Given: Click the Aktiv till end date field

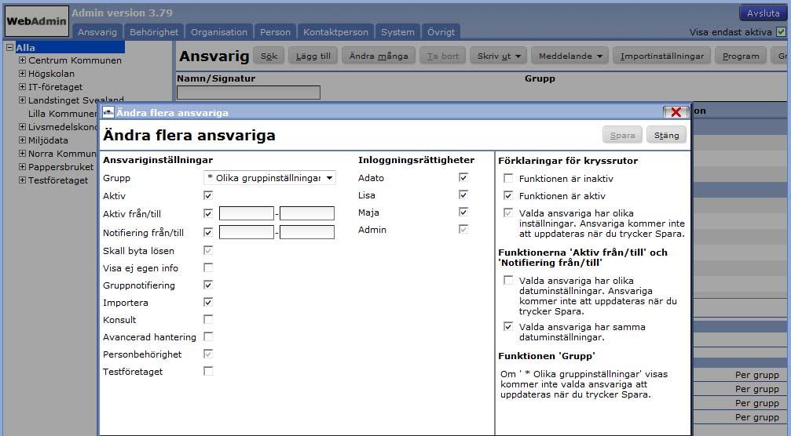Looking at the screenshot, I should pyautogui.click(x=307, y=213).
